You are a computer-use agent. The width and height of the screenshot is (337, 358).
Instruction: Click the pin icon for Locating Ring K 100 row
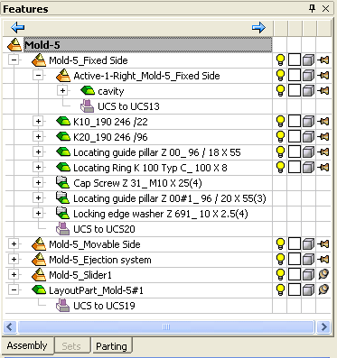pos(323,168)
